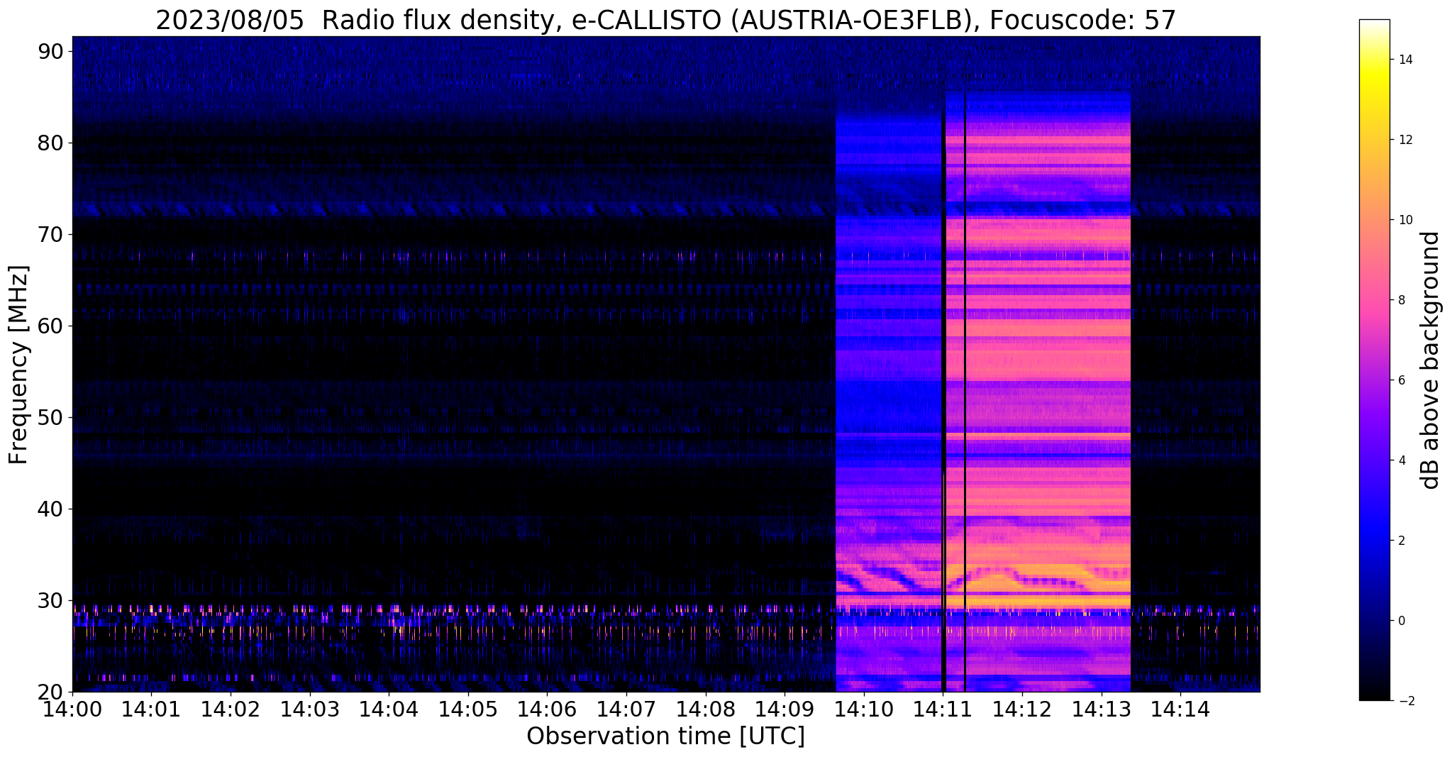
Task: Click the 14:10 time tick label
Action: (x=864, y=709)
